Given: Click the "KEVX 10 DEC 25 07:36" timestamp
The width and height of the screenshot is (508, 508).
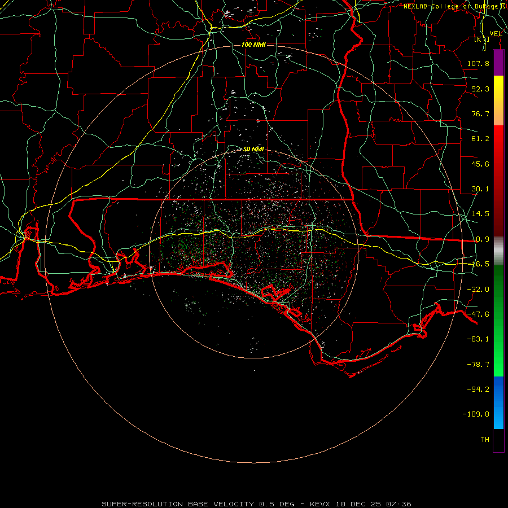Looking at the screenshot, I should tap(361, 504).
